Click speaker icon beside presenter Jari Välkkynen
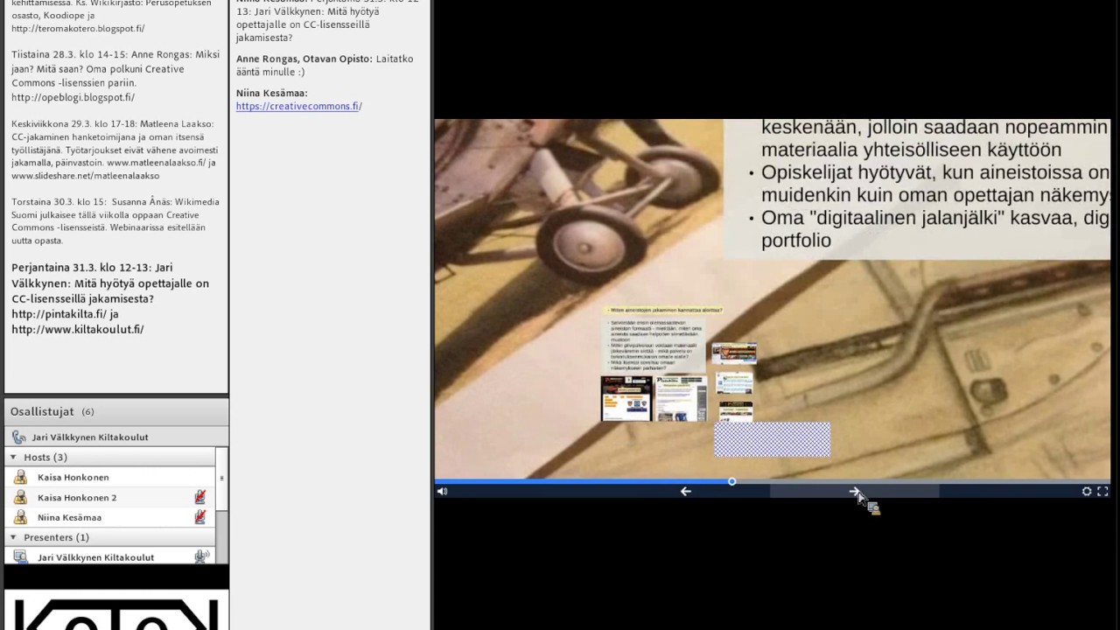The width and height of the screenshot is (1120, 630). pos(202,556)
